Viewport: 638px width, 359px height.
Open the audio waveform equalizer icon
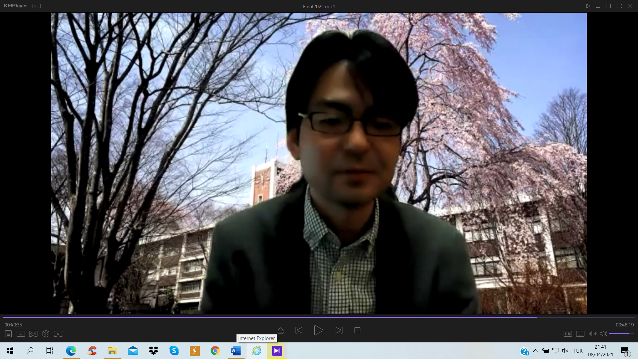coord(592,334)
